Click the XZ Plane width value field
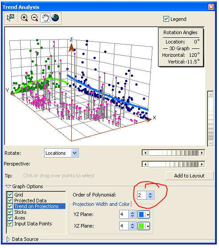This screenshot has height=248, width=219. click(124, 226)
